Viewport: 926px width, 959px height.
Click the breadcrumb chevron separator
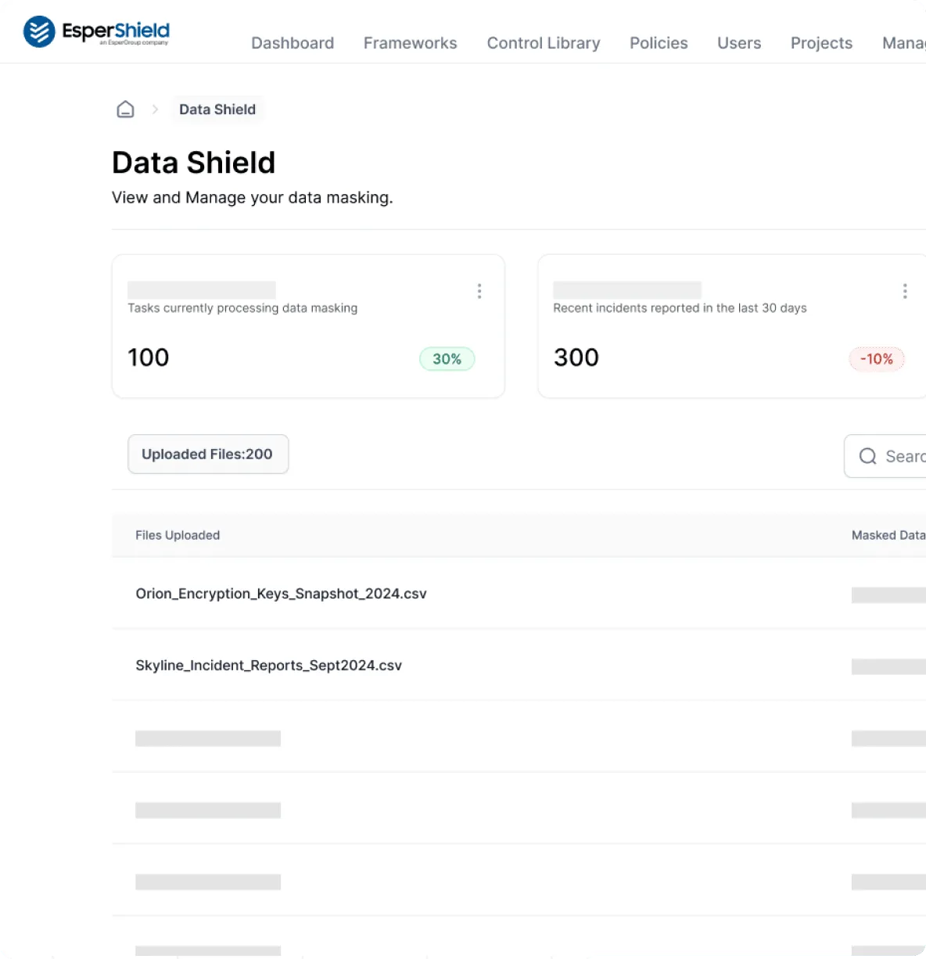pos(155,110)
